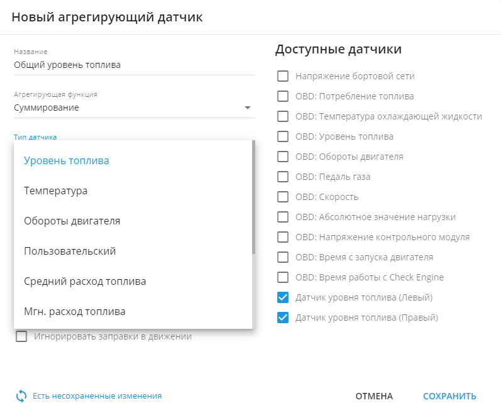Click the 'Сохранить' button

pos(449,396)
